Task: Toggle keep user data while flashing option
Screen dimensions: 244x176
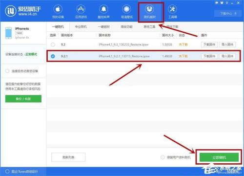Action: [163, 157]
